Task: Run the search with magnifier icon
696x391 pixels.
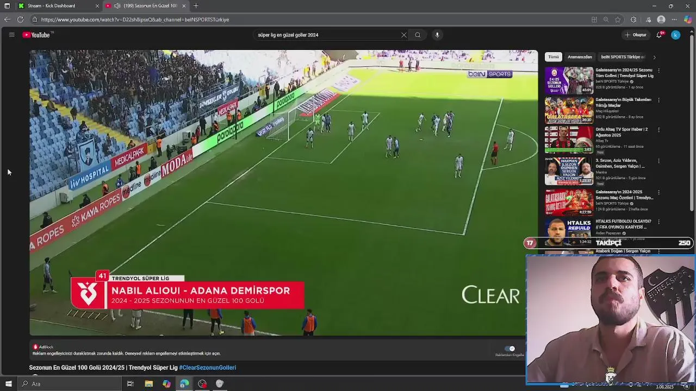Action: (418, 35)
